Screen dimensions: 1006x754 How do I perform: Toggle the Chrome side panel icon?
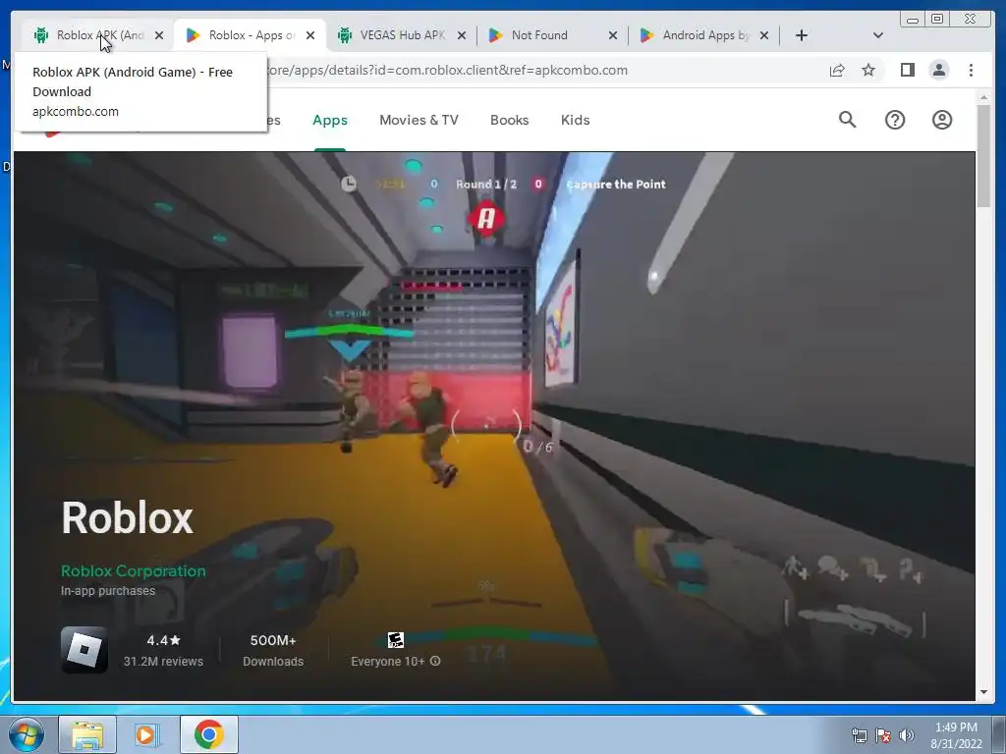coord(907,70)
